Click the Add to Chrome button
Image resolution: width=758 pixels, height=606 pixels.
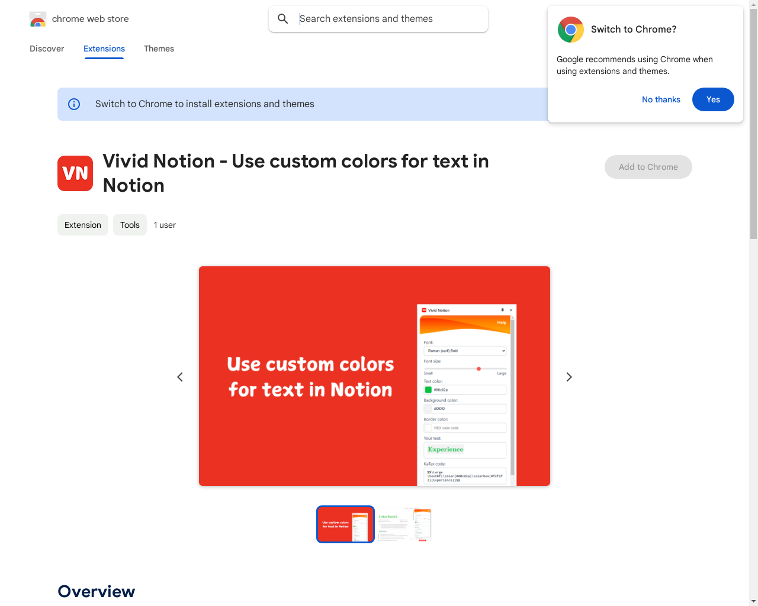click(x=648, y=167)
